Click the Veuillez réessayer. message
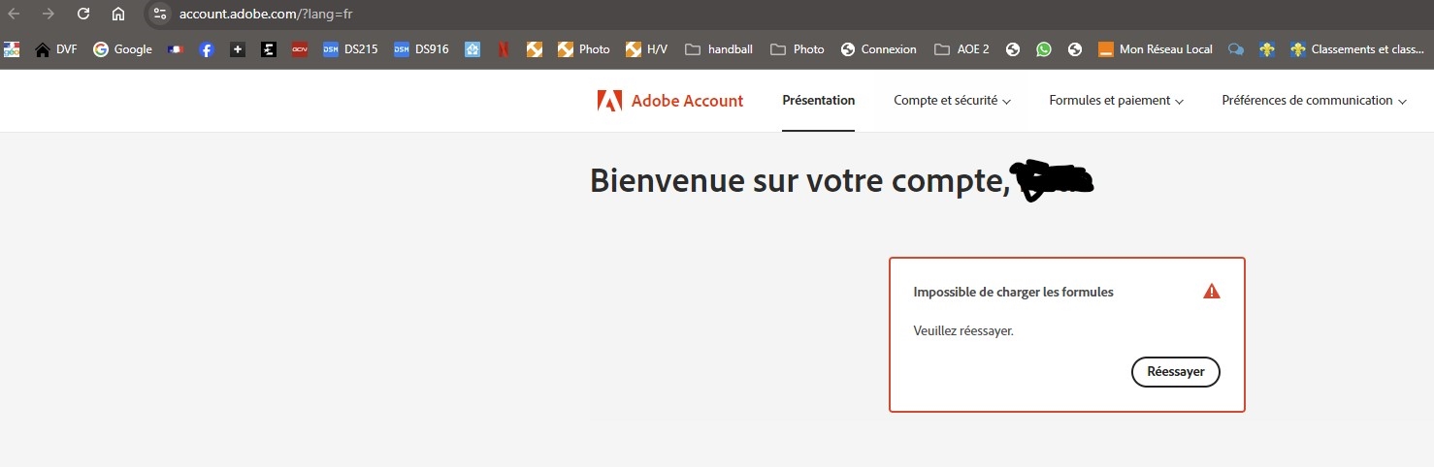Image resolution: width=1434 pixels, height=467 pixels. pyautogui.click(x=963, y=330)
